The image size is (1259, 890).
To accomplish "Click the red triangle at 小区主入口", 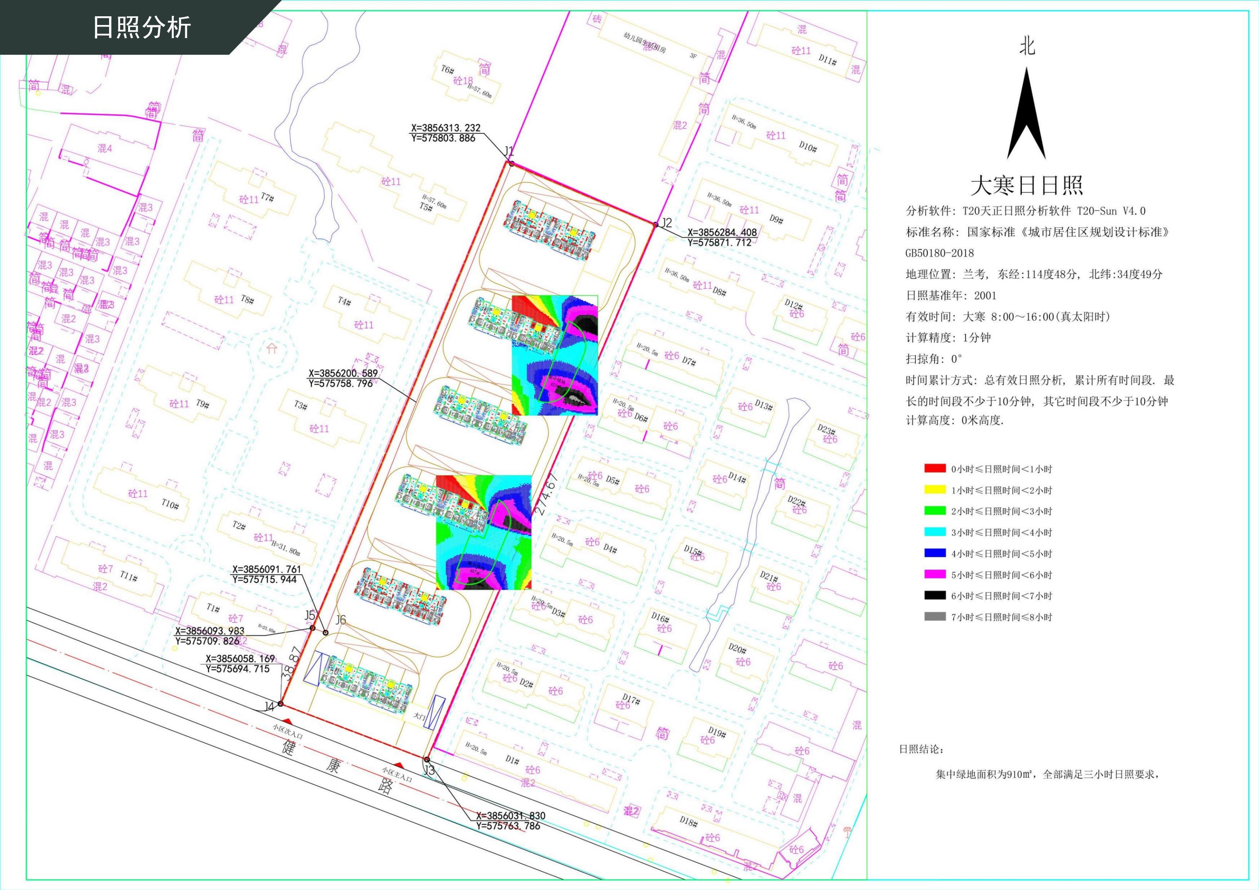I will click(x=399, y=765).
